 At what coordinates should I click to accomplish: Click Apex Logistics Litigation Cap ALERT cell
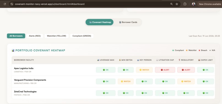165,70
